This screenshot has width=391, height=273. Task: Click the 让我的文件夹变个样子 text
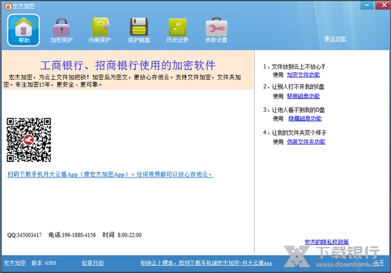pos(295,133)
